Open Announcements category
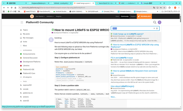183x111 pixels. [x=29, y=54]
